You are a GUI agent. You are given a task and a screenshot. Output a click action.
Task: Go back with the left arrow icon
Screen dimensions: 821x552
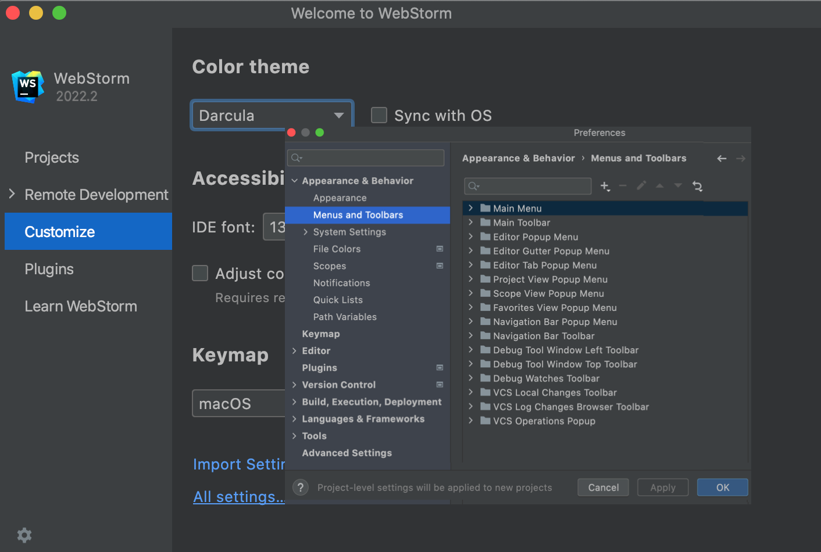point(722,159)
